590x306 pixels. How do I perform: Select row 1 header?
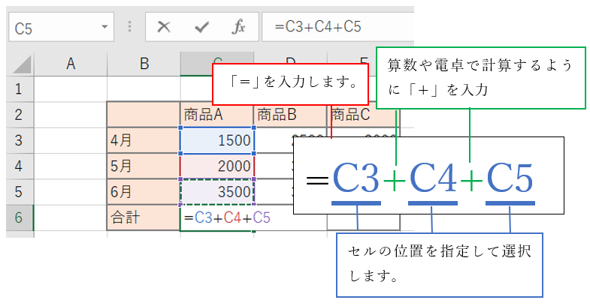tap(20, 89)
